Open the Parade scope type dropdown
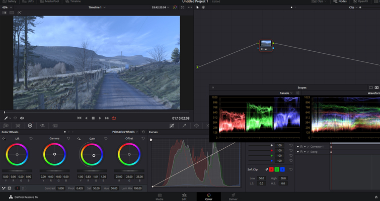 (x=286, y=93)
